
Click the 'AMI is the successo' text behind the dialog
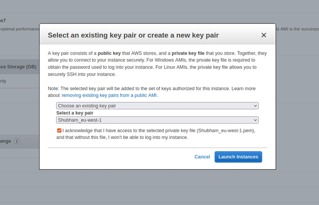coord(297,29)
